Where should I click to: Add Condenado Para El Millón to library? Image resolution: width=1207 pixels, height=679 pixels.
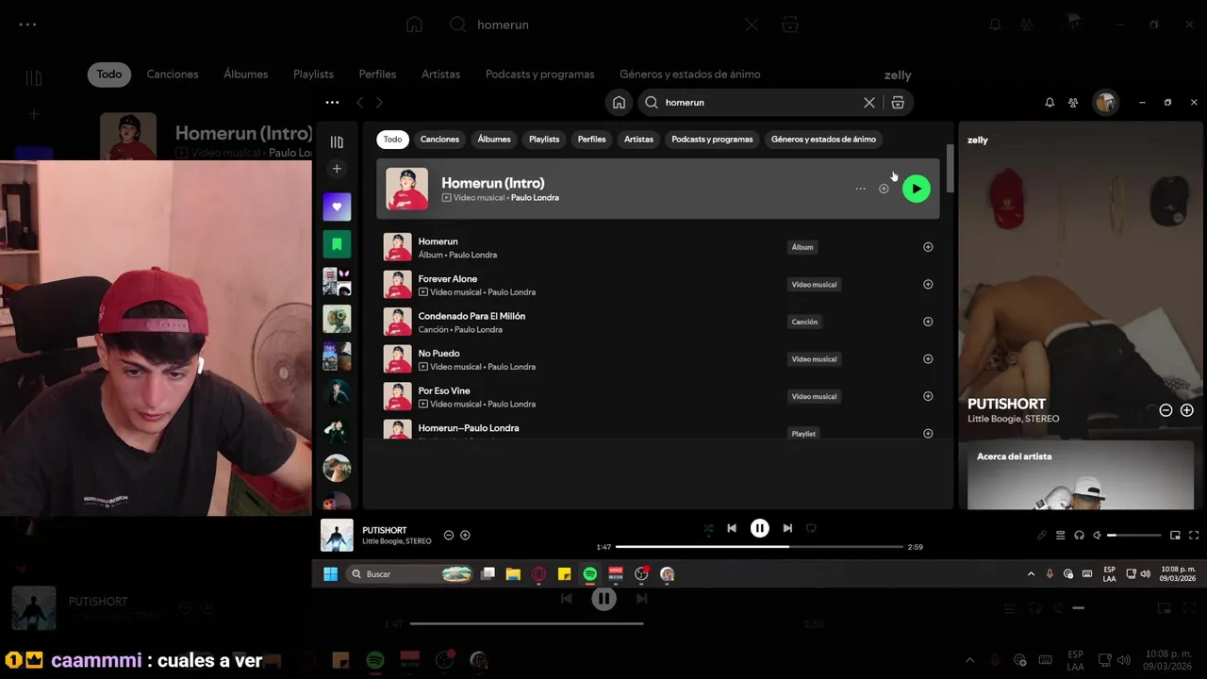tap(928, 322)
